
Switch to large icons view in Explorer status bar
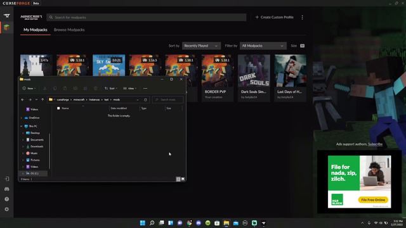click(x=183, y=179)
